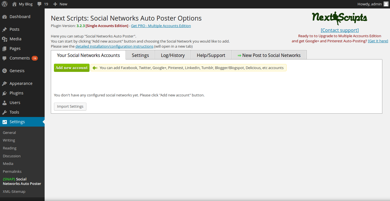The height and width of the screenshot is (201, 390).
Task: Click the NextScripts logo image
Action: [x=339, y=18]
